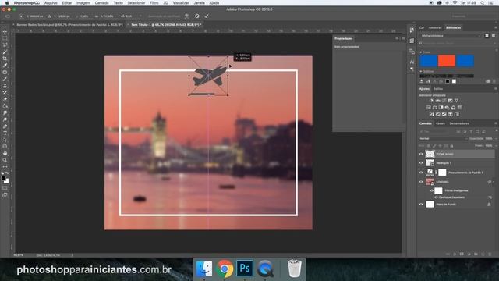This screenshot has width=499, height=281.
Task: Commit the transform with the checkmark
Action: pyautogui.click(x=207, y=16)
